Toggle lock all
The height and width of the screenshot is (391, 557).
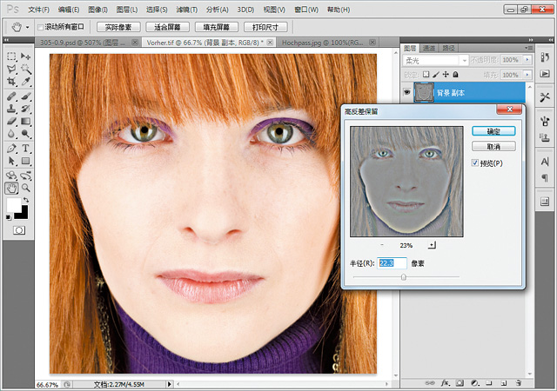point(456,75)
